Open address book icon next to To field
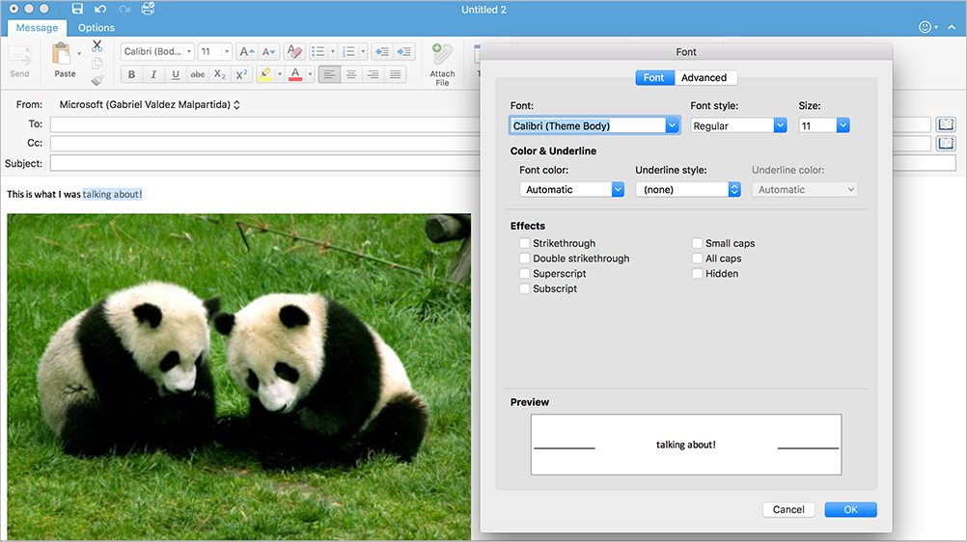Screen dimensions: 967x542 click(946, 124)
